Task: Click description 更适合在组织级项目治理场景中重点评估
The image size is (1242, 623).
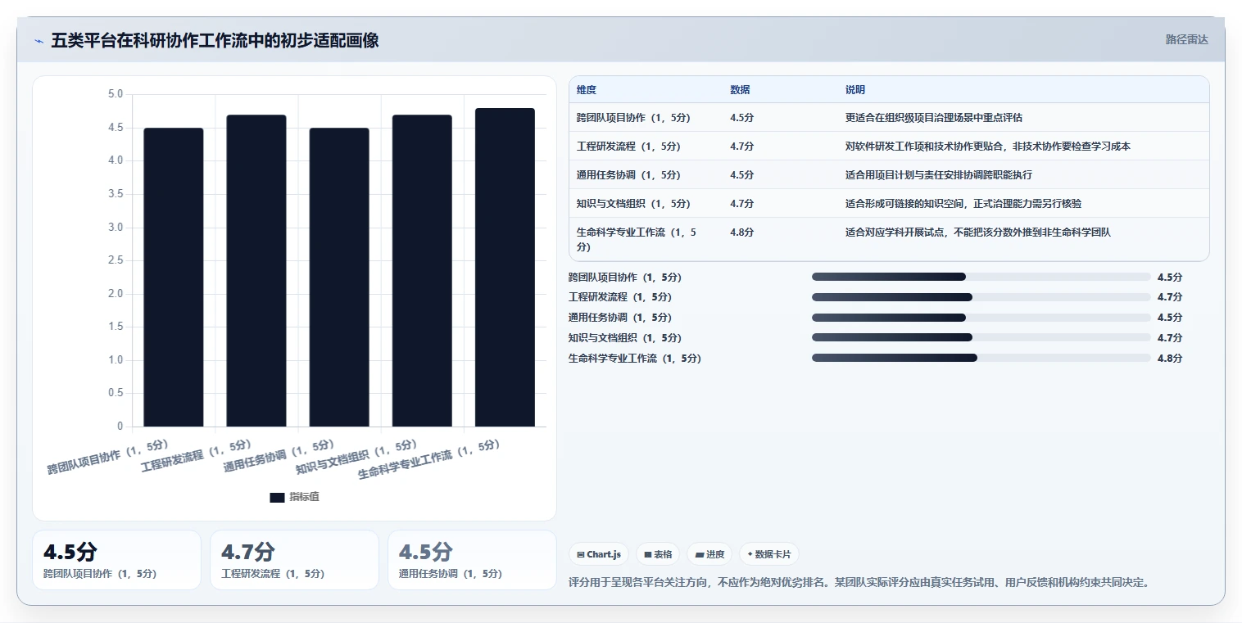Action: (934, 118)
